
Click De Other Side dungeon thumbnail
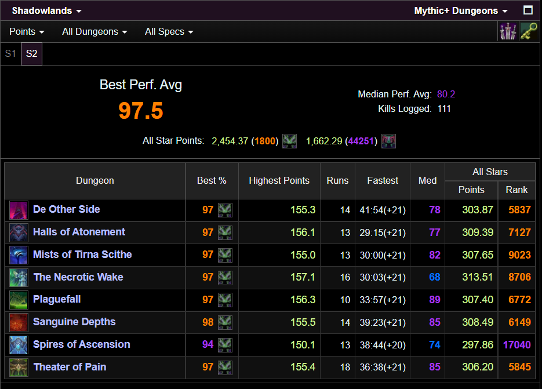click(19, 210)
